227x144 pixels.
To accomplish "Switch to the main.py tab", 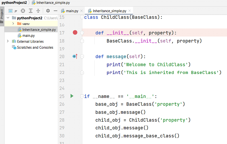I will [72, 11].
